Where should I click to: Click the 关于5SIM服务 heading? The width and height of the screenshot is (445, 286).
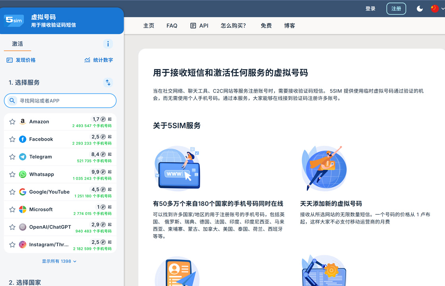click(x=177, y=126)
